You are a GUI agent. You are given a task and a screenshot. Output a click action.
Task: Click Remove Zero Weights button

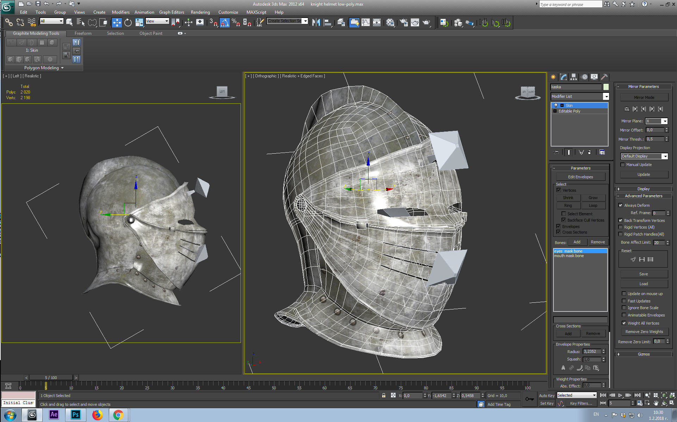pos(644,332)
